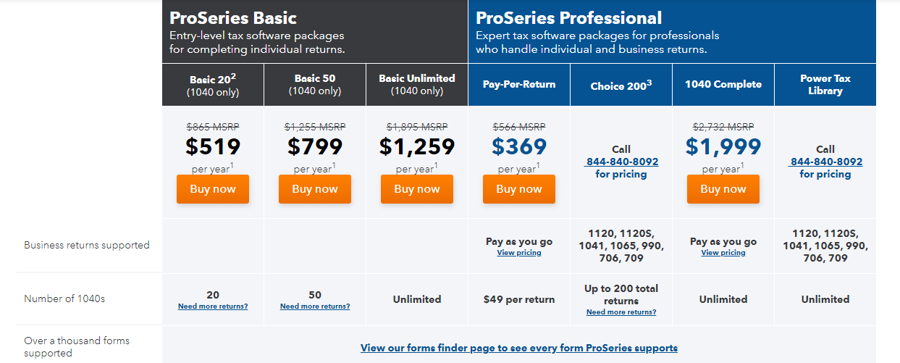View pricing link under 1040 Complete
The image size is (900, 363).
(x=723, y=253)
